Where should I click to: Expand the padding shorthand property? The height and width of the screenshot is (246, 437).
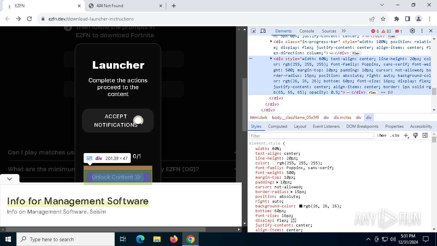(x=277, y=182)
